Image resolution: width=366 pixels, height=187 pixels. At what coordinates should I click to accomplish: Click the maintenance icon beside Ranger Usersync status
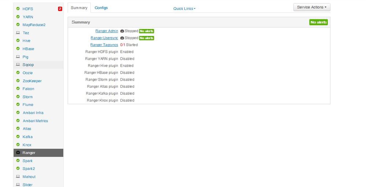(122, 38)
